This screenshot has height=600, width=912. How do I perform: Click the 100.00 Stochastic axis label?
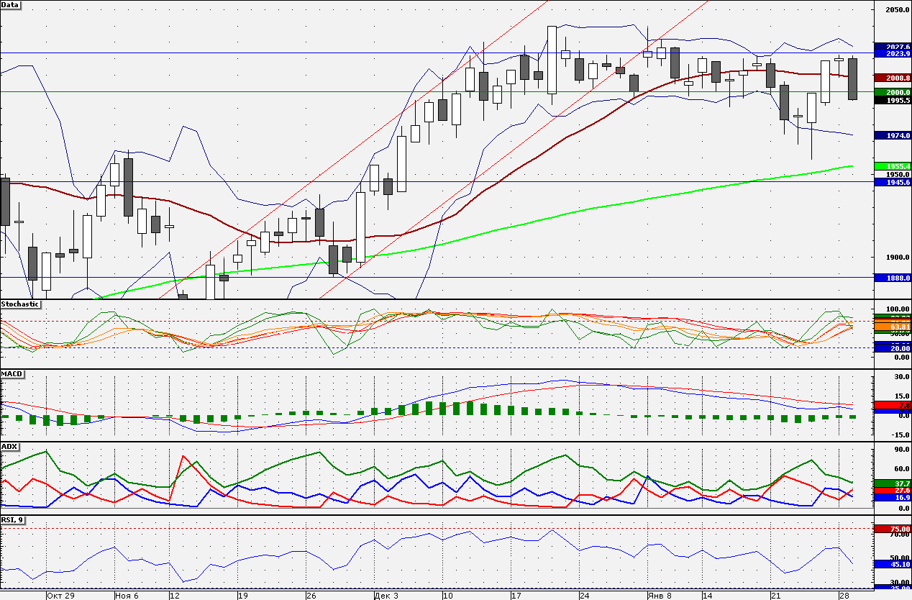898,309
